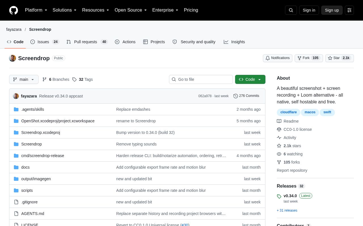Click the Sign up button
Image resolution: width=363 pixels, height=226 pixels.
332,10
